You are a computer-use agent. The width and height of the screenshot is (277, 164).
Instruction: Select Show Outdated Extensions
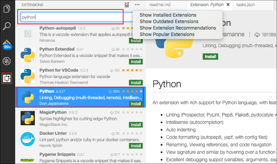coord(169,21)
